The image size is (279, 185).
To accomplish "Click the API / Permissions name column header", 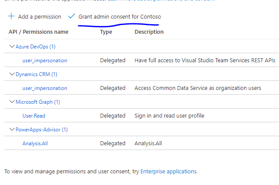I will click(x=38, y=32).
